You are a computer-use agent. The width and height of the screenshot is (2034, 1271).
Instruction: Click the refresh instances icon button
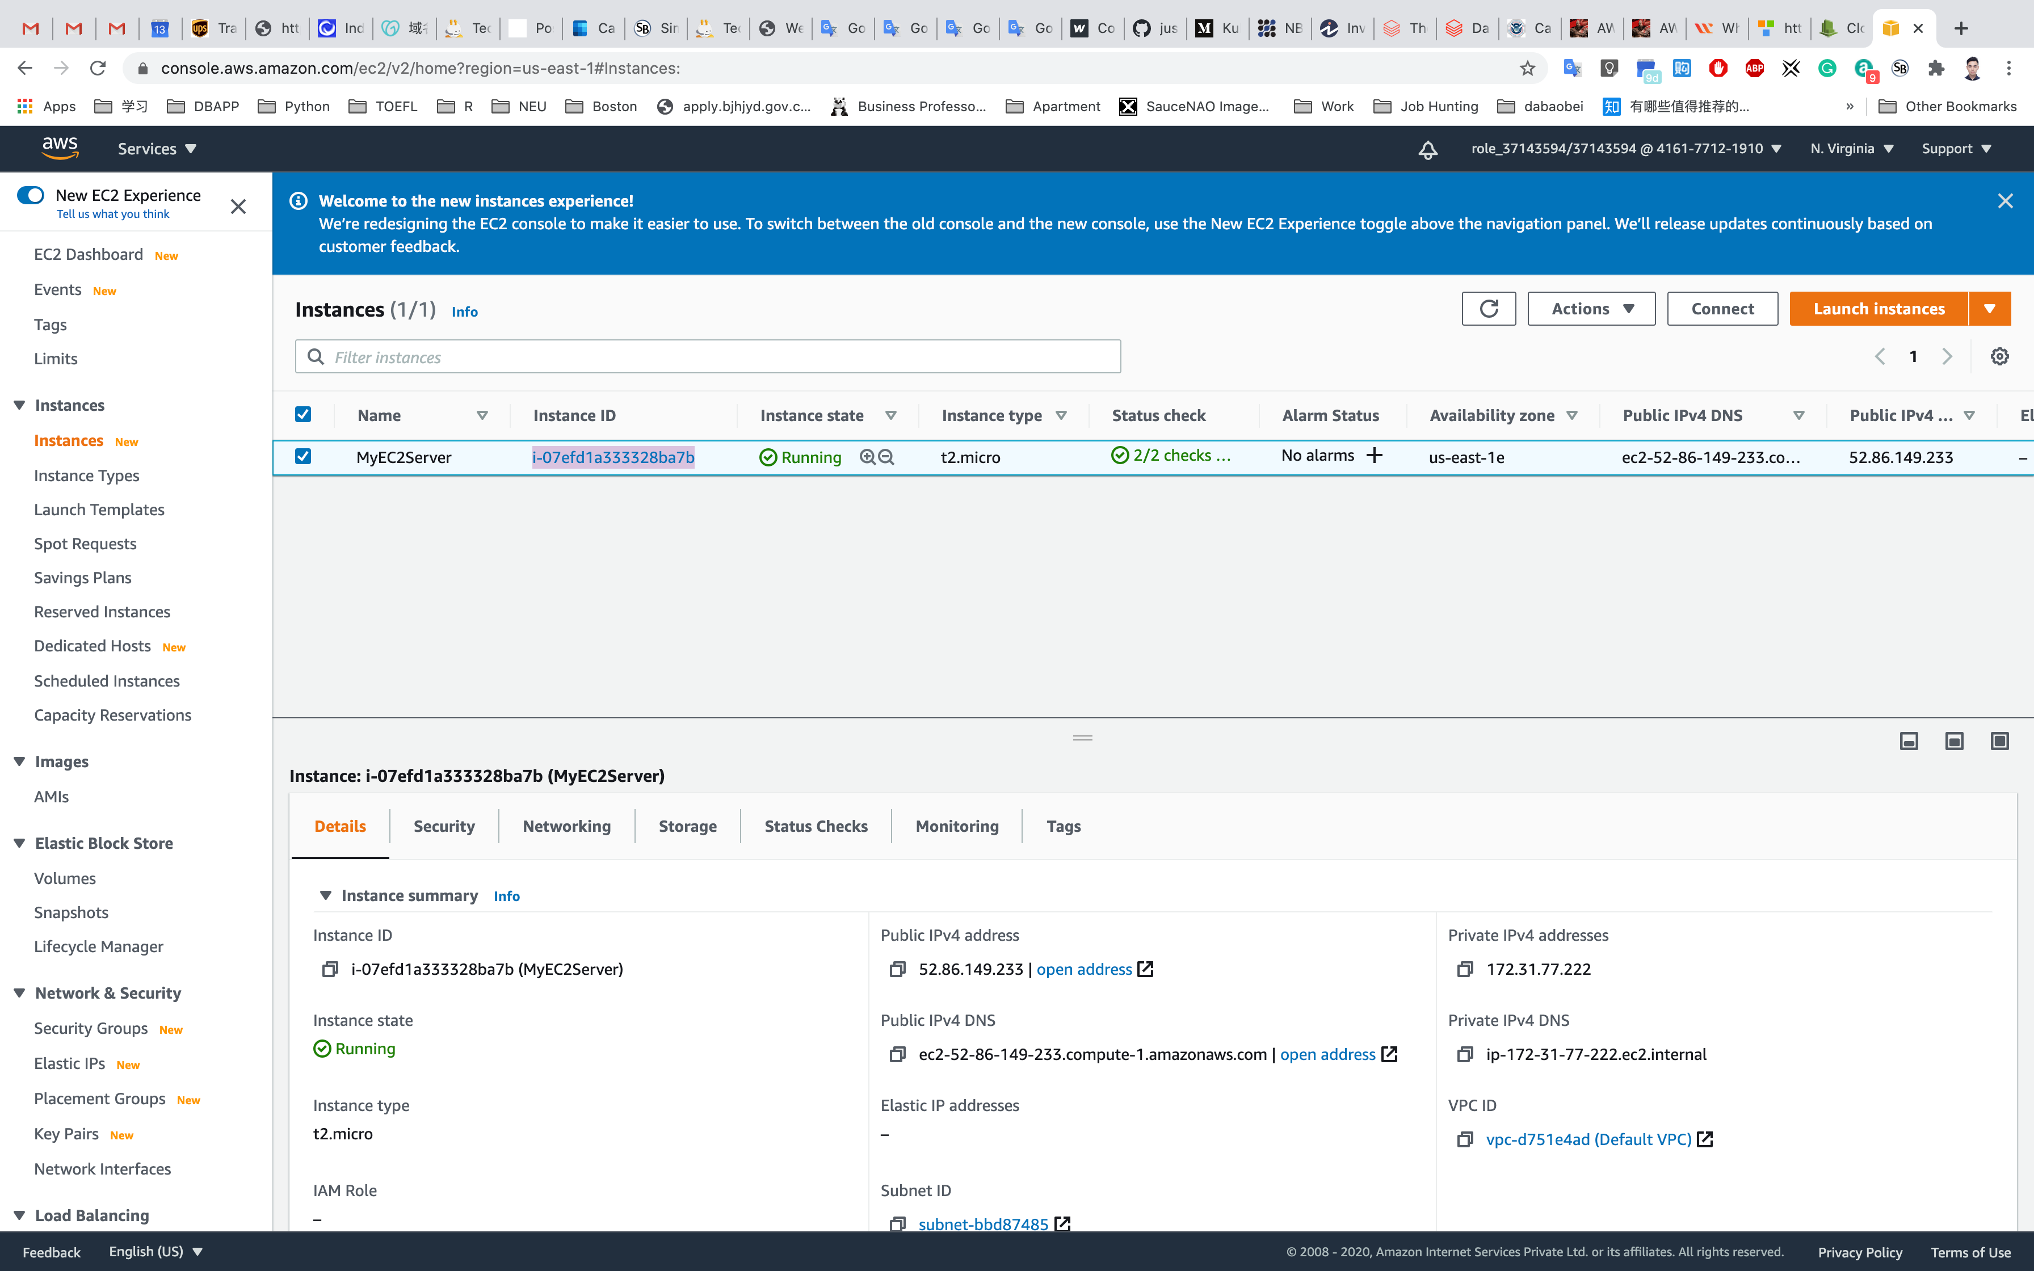click(1487, 309)
